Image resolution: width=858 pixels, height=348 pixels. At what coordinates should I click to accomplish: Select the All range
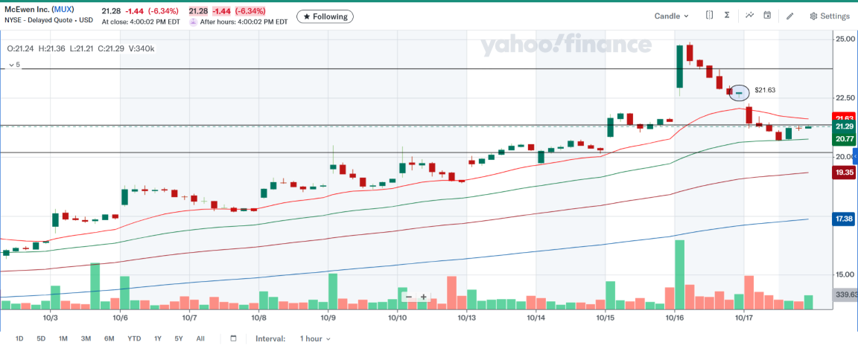pos(200,339)
